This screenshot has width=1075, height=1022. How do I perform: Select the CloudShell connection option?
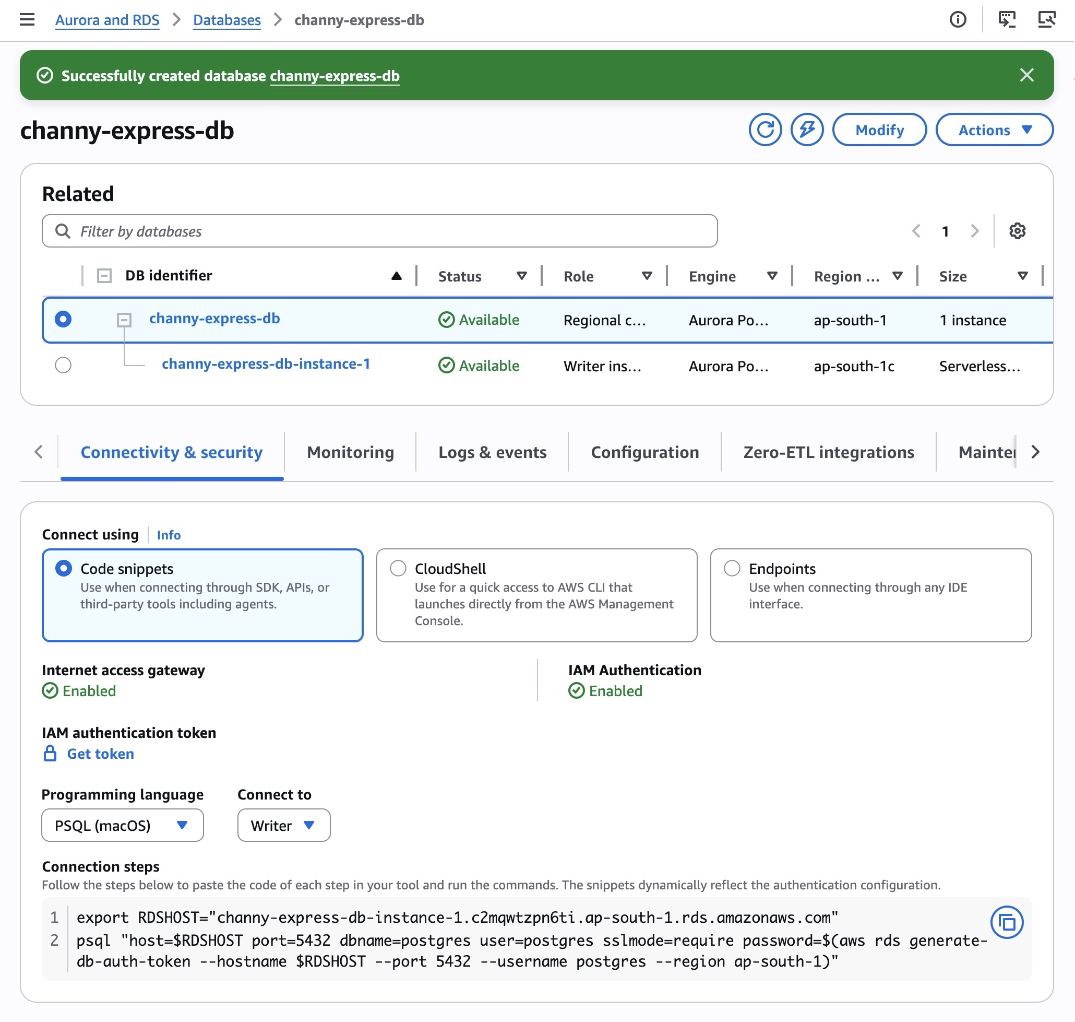click(x=398, y=568)
